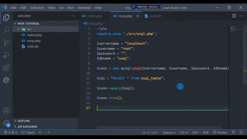Switch to the index.php tab
The width and height of the screenshot is (247, 139).
click(x=95, y=16)
